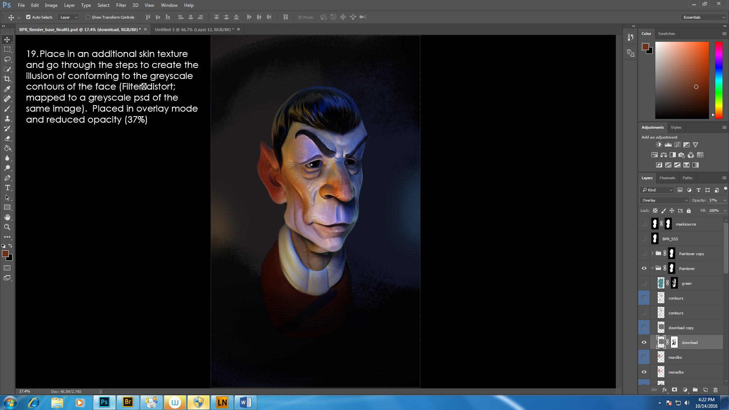The height and width of the screenshot is (410, 729).
Task: Click the foreground color swatch in toolbar
Action: pos(5,254)
